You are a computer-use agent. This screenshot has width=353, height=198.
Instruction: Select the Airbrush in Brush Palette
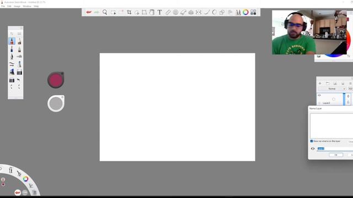pos(19,41)
